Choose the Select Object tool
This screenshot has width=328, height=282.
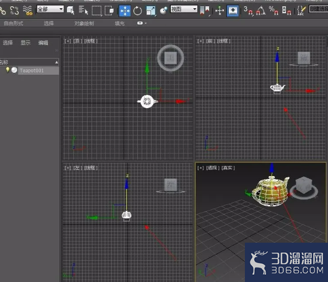coord(70,11)
